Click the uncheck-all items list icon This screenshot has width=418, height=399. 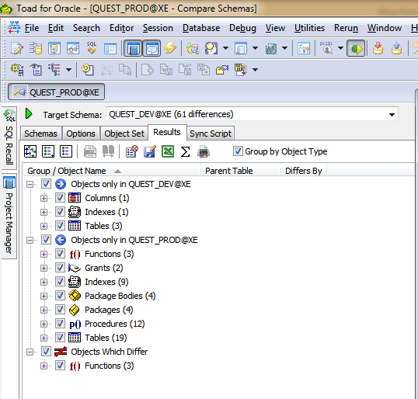[66, 151]
